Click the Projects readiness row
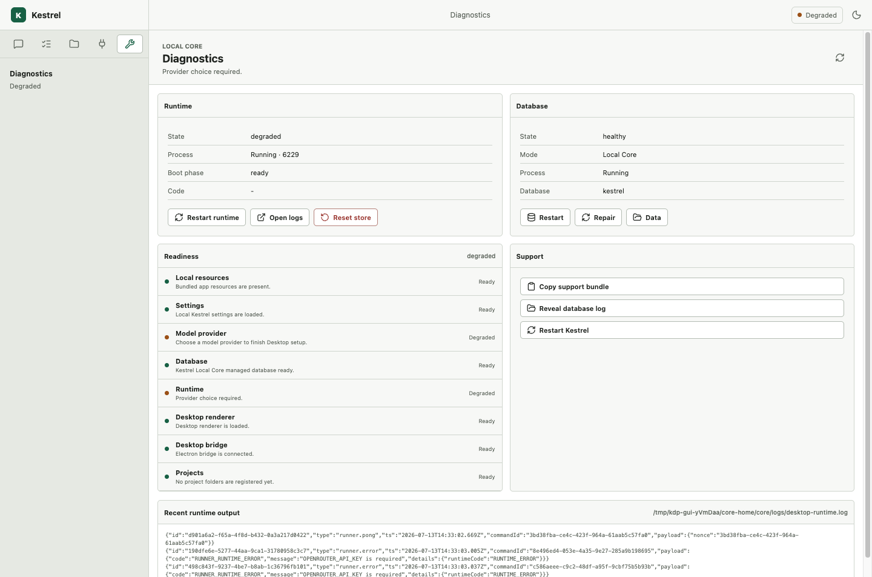 coord(330,477)
